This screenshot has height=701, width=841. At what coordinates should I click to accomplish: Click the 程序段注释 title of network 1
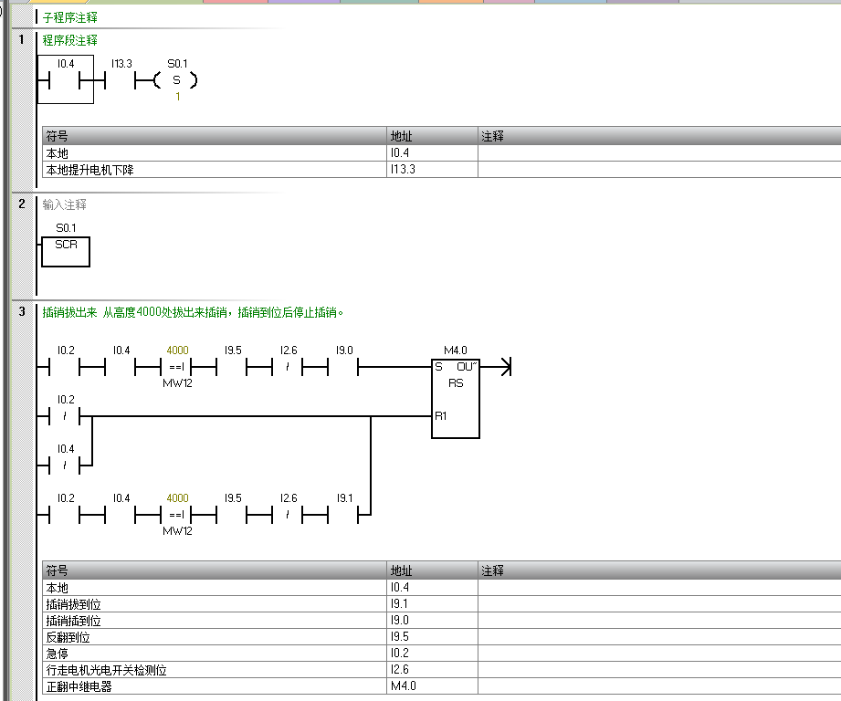pyautogui.click(x=70, y=40)
